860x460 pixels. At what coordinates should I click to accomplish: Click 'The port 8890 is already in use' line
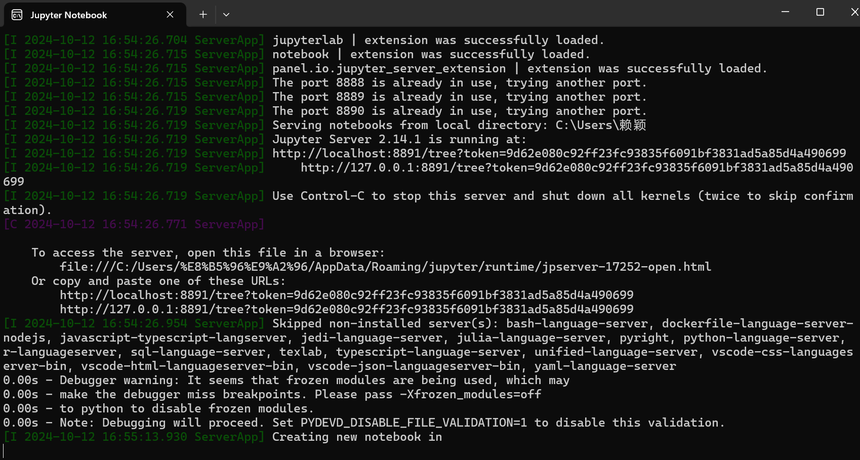click(x=460, y=111)
